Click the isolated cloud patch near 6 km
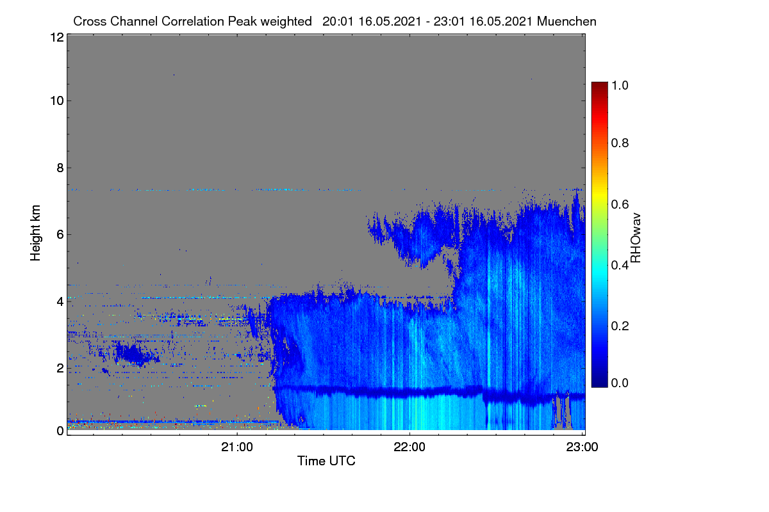Screen dimensions: 769x512 point(413,237)
